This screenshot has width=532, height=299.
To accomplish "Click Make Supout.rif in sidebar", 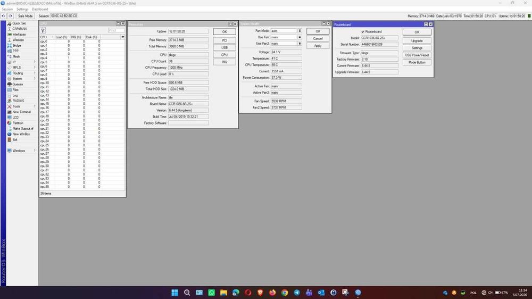I will click(x=23, y=129).
